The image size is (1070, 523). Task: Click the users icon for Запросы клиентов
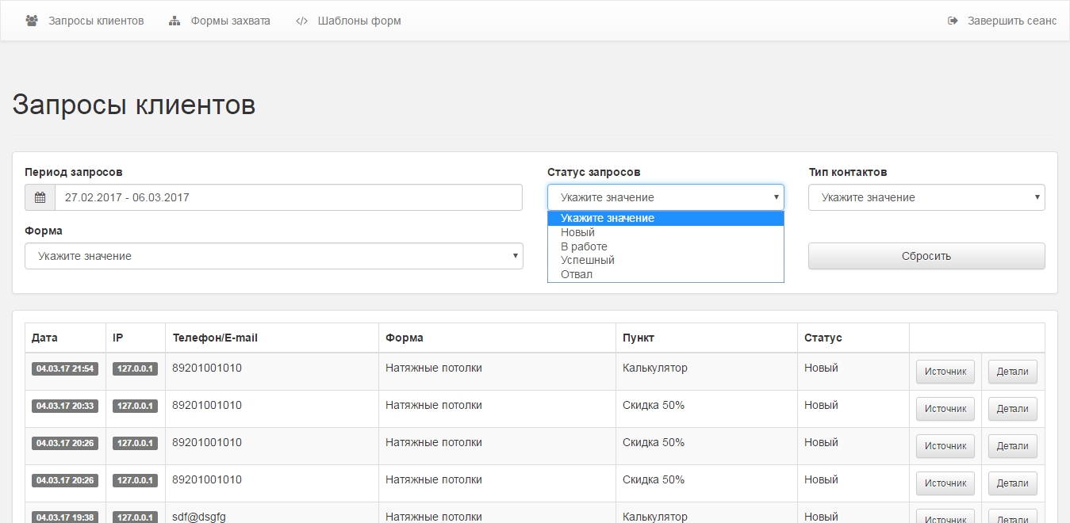click(32, 21)
